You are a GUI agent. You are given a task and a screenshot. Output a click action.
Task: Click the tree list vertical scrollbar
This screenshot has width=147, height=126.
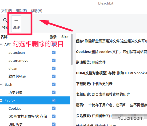click(72, 49)
